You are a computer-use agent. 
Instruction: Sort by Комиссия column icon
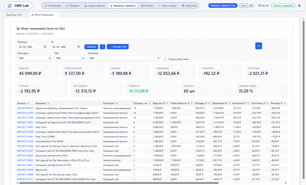point(248,103)
